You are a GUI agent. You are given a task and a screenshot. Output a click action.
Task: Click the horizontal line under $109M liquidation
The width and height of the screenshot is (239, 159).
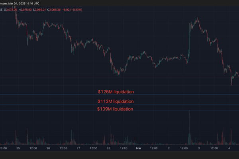click(119, 112)
